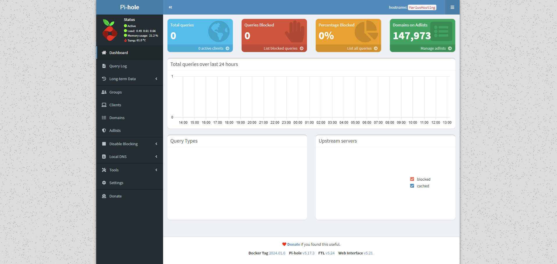The width and height of the screenshot is (557, 264).
Task: Click the Query Log file icon
Action: pos(104,66)
